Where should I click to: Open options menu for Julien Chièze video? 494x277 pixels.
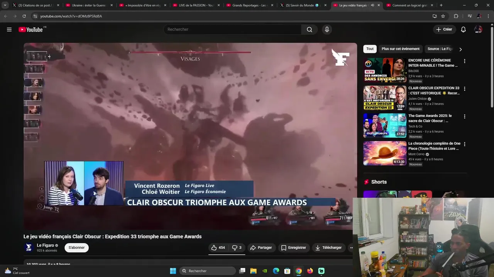pyautogui.click(x=464, y=89)
